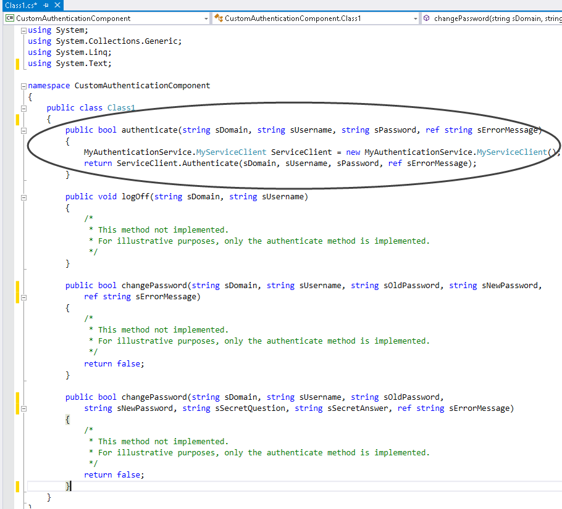Click 'ServiceClient.Authenticate' in the return statement
The image size is (562, 509).
(177, 163)
